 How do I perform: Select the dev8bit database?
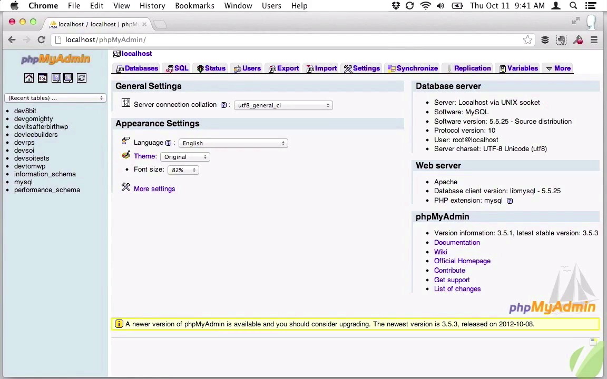pos(25,111)
